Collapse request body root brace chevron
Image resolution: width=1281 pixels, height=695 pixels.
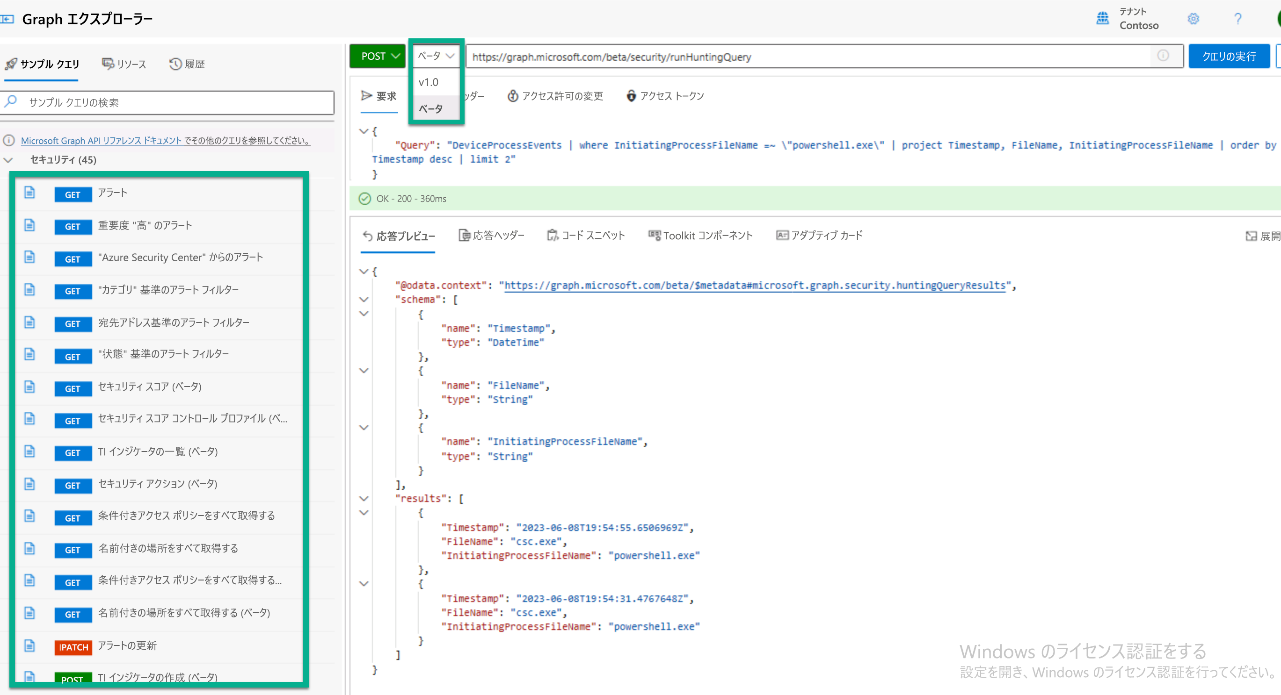tap(364, 131)
